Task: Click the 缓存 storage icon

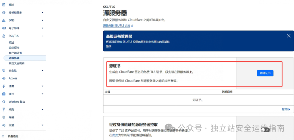Action: tap(3, 94)
